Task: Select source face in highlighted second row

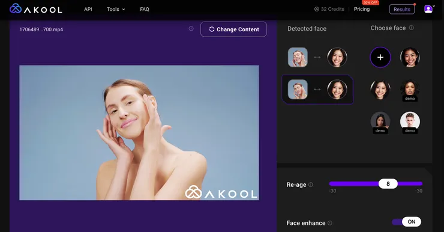Action: point(298,90)
